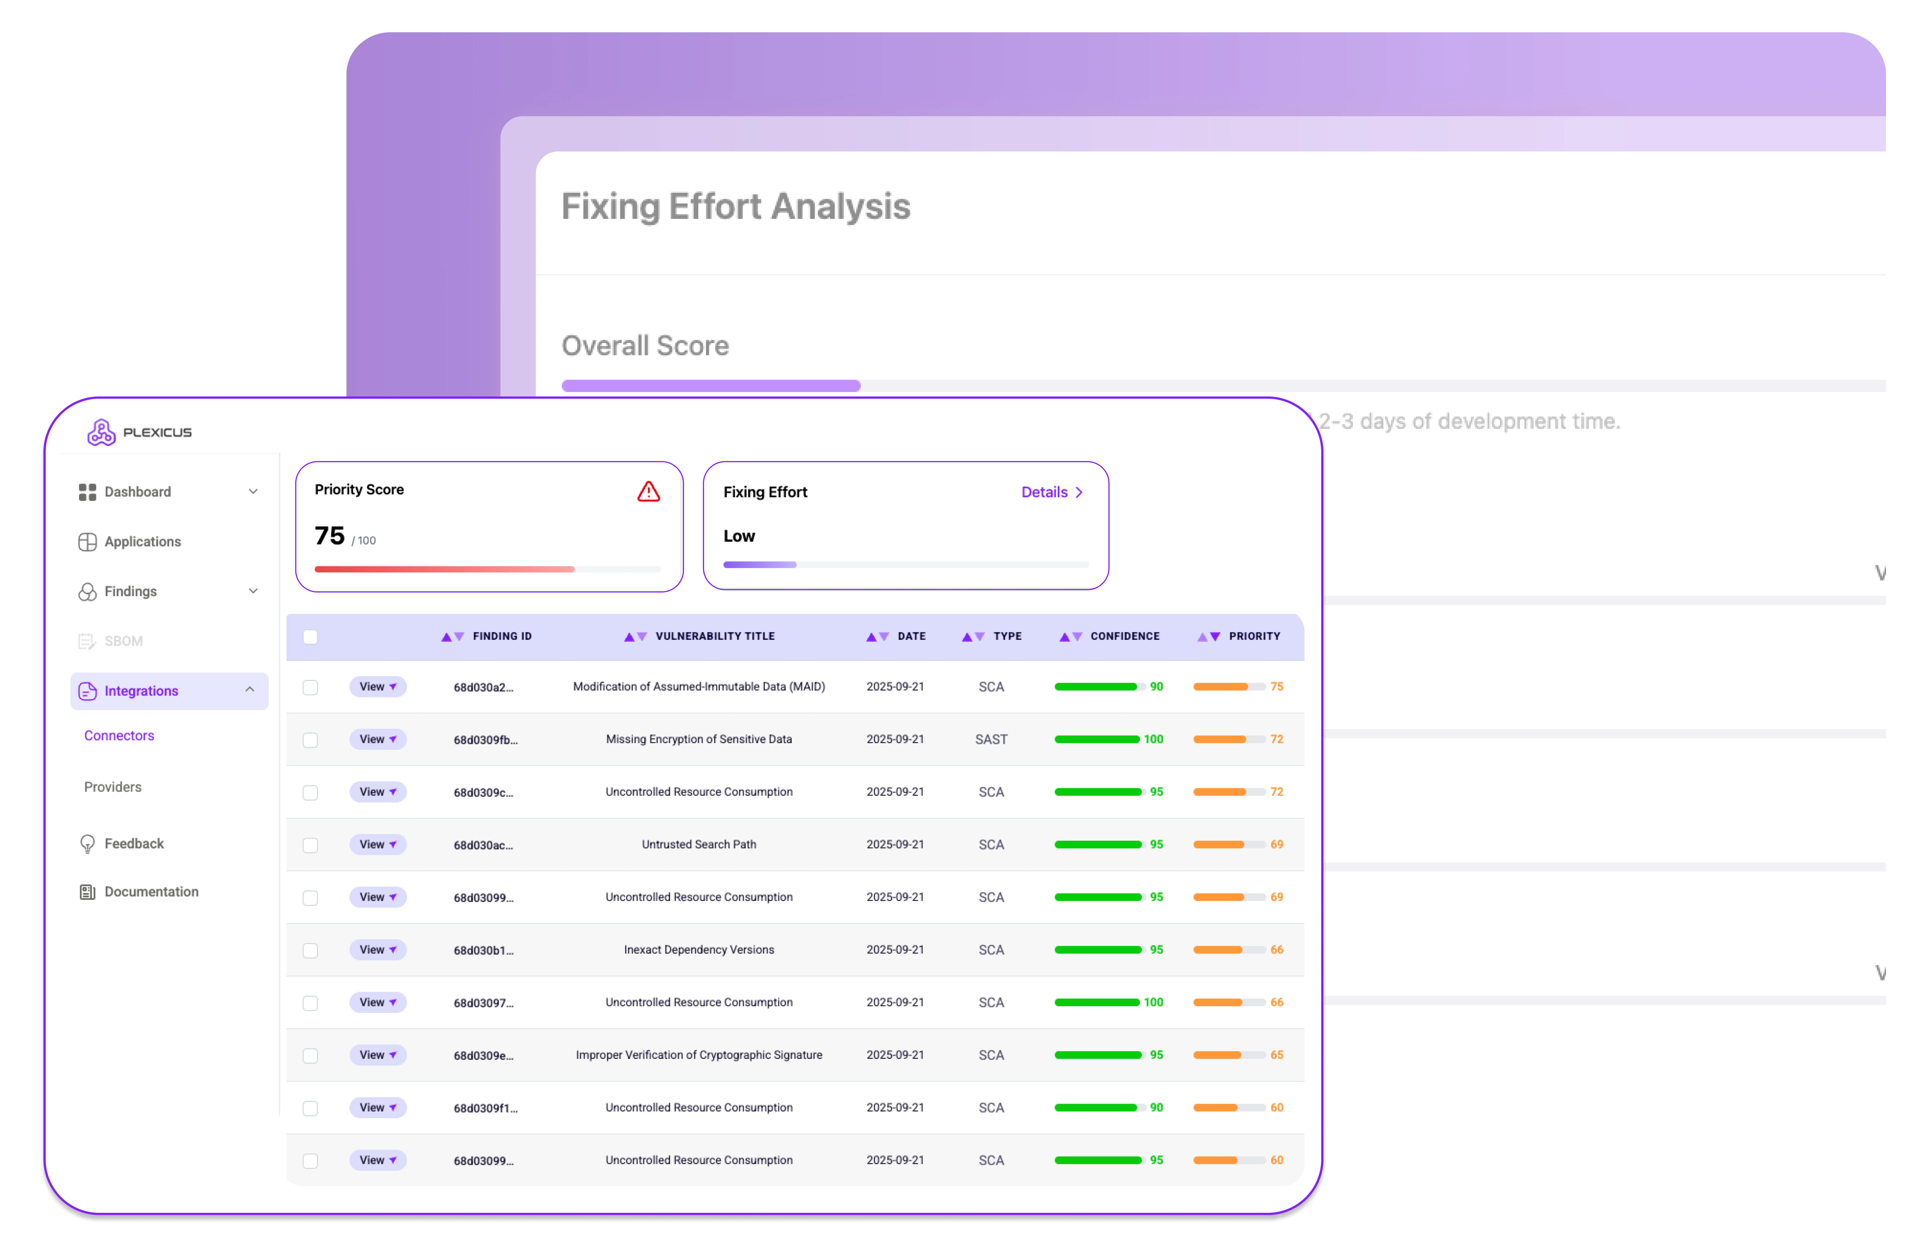Click date cell of Untrusted Search Path row
1925x1244 pixels.
[x=895, y=845]
